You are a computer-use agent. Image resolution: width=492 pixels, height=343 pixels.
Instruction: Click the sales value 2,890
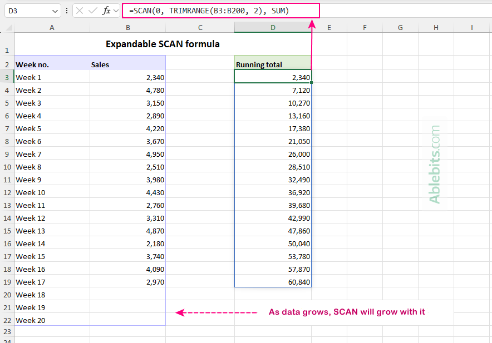tap(127, 116)
